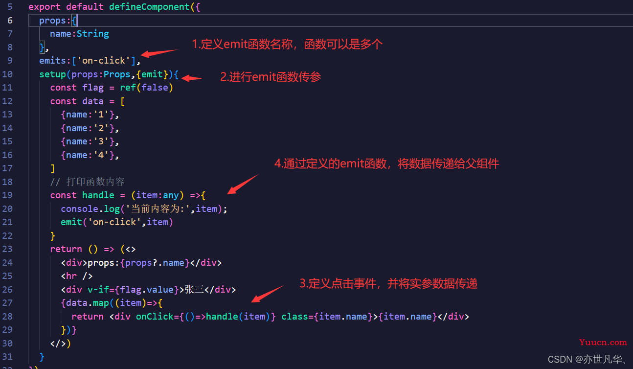
Task: Click 'data.map((item)=>{' on line 27
Action: pyautogui.click(x=114, y=303)
